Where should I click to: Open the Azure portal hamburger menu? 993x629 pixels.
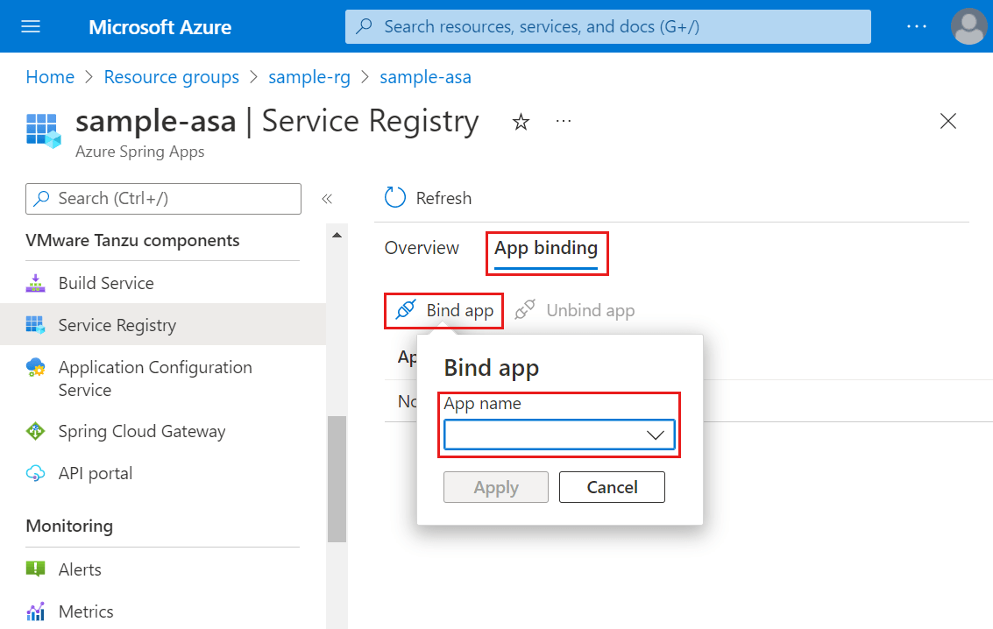[x=30, y=25]
